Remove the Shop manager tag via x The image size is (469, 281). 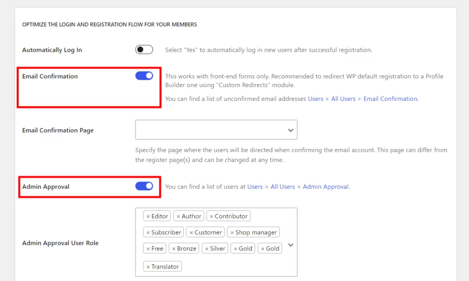tap(232, 232)
